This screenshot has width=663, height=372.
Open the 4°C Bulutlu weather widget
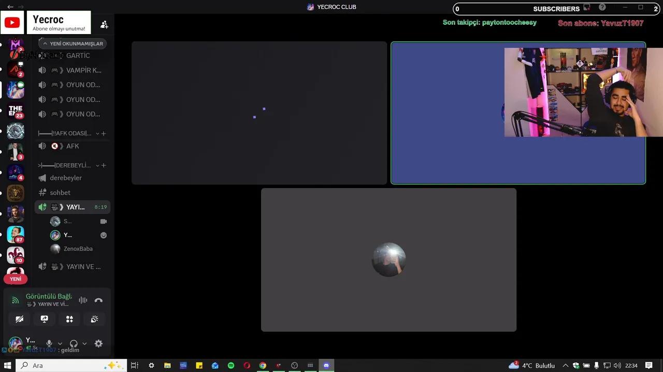[x=532, y=365]
